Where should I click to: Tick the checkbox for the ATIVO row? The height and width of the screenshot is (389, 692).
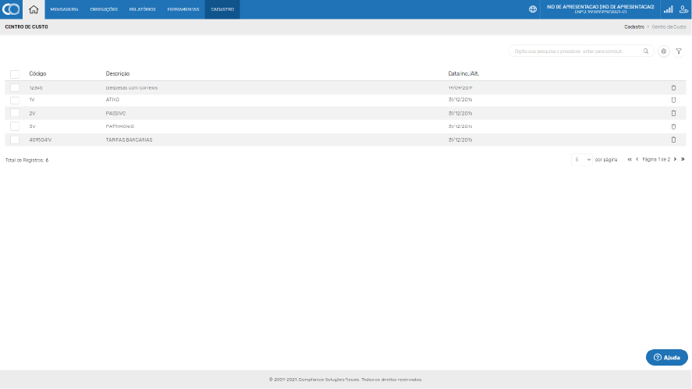(15, 100)
